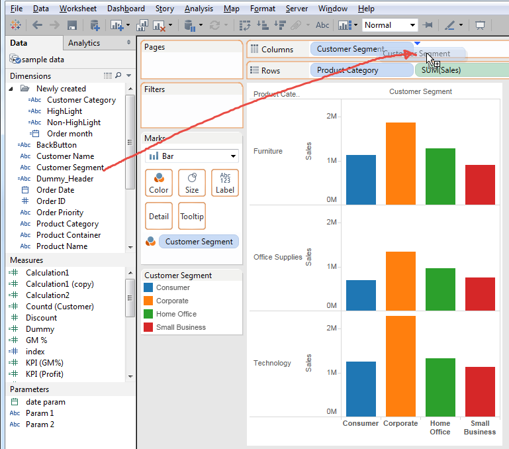Enter presentation mode via the screen icon
This screenshot has width=509, height=449.
(x=480, y=25)
